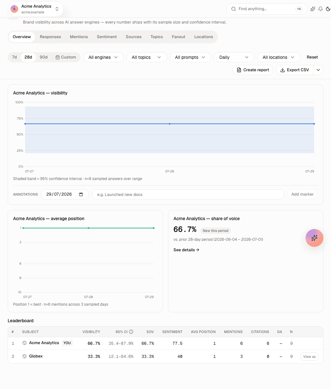Open the floating AI assistant button

point(314,238)
